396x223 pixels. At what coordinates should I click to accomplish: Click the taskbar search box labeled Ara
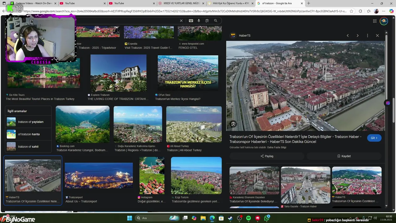[157, 218]
